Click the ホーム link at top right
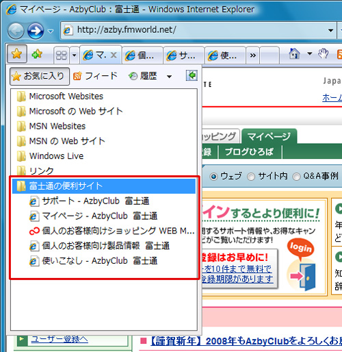 pos(332,98)
